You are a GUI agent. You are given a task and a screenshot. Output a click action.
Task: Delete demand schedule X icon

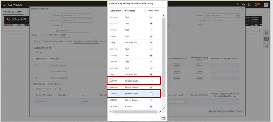[60, 89]
